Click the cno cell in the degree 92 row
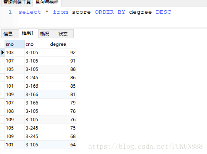Image resolution: width=207 pixels, height=154 pixels. tap(37, 53)
